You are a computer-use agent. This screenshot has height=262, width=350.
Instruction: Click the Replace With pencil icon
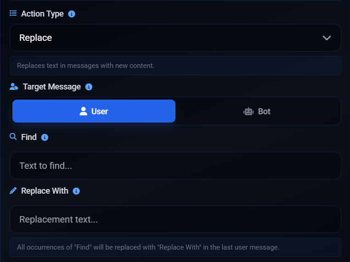click(x=13, y=190)
